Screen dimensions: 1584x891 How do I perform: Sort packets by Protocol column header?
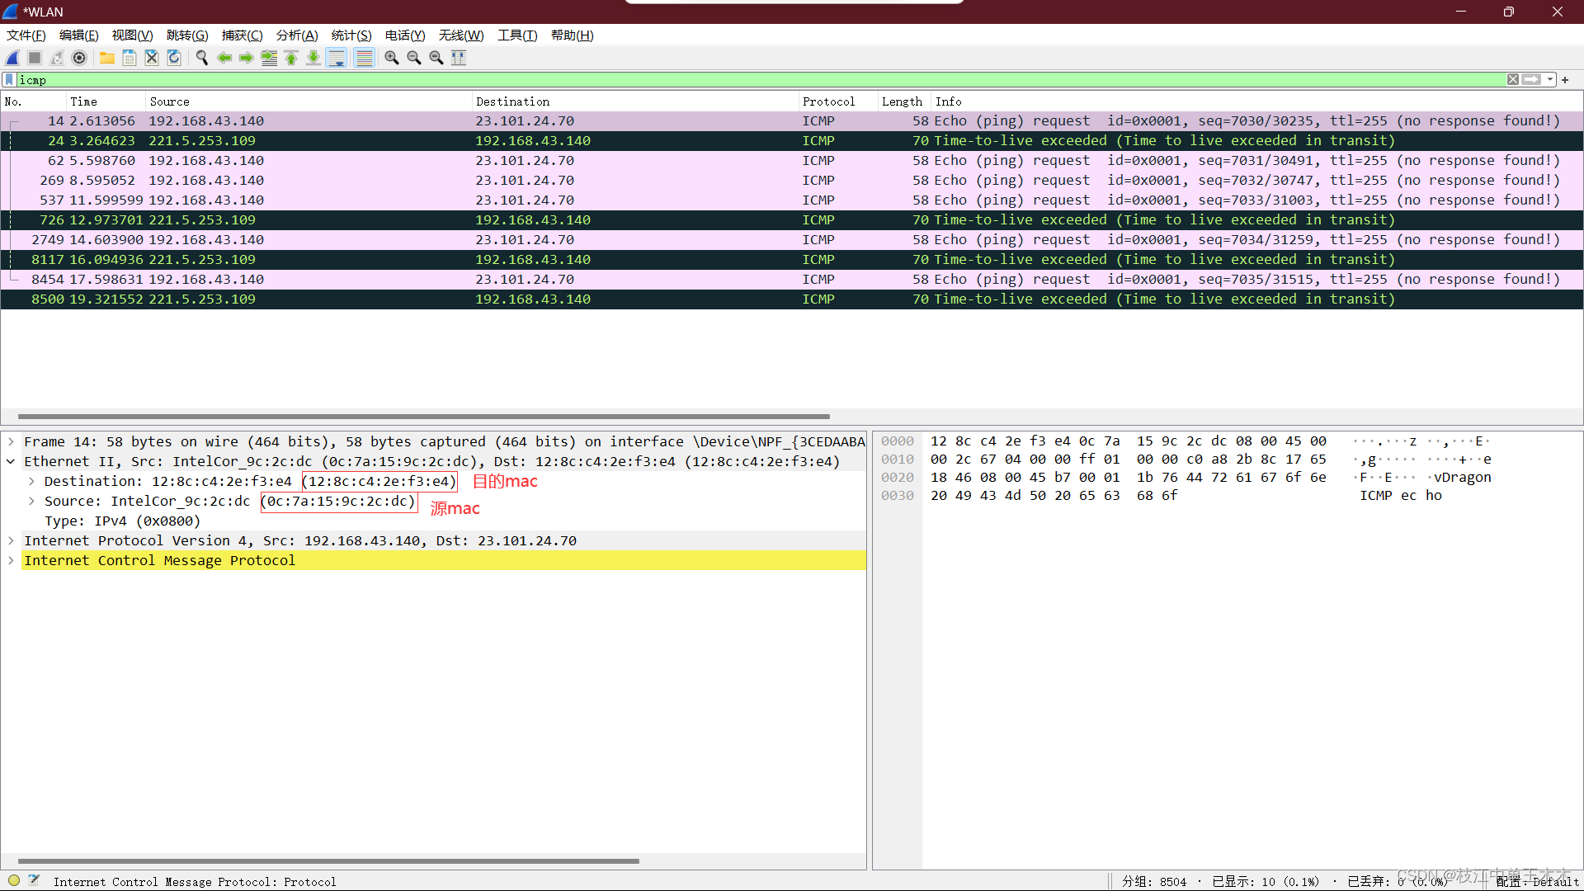(828, 101)
